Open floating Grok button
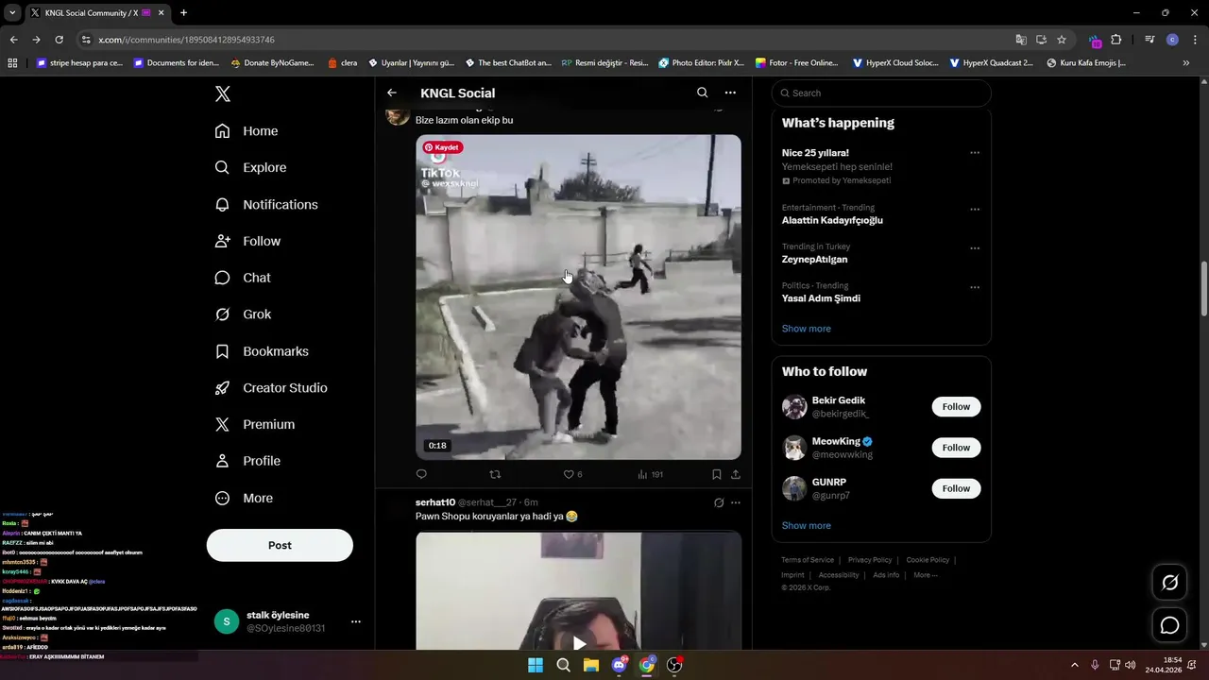Image resolution: width=1209 pixels, height=680 pixels. pyautogui.click(x=1169, y=583)
